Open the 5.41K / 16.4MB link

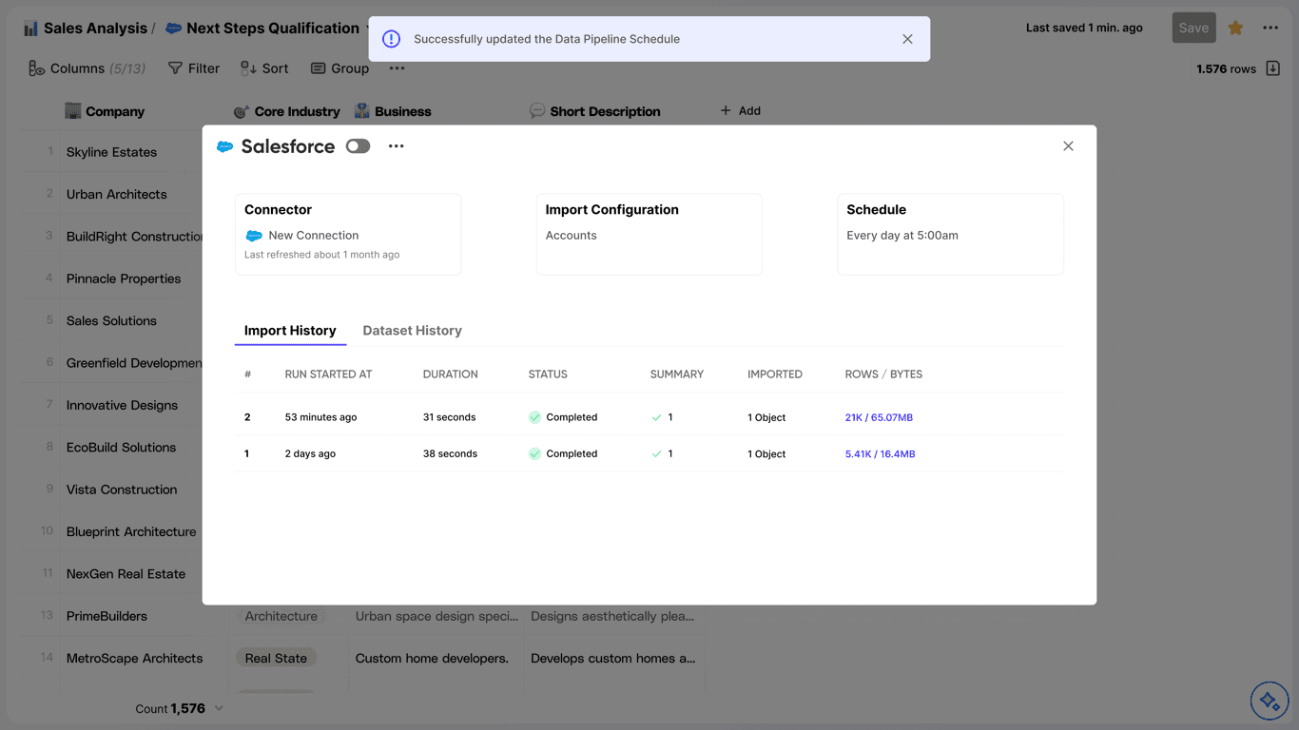[x=880, y=454]
